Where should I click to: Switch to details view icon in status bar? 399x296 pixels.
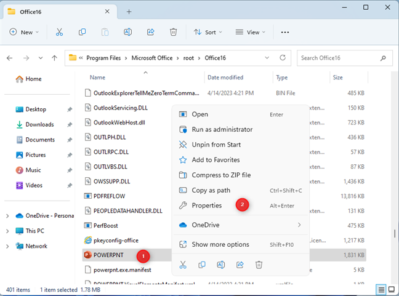point(381,289)
